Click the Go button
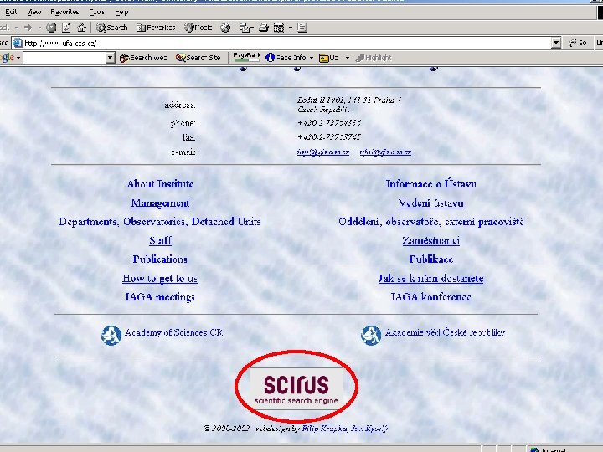The width and height of the screenshot is (603, 452). 578,43
